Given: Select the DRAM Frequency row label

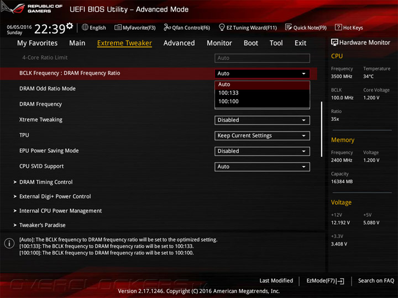Looking at the screenshot, I should pyautogui.click(x=40, y=104).
